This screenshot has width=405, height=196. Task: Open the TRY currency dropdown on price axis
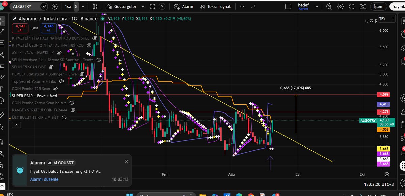[387, 19]
